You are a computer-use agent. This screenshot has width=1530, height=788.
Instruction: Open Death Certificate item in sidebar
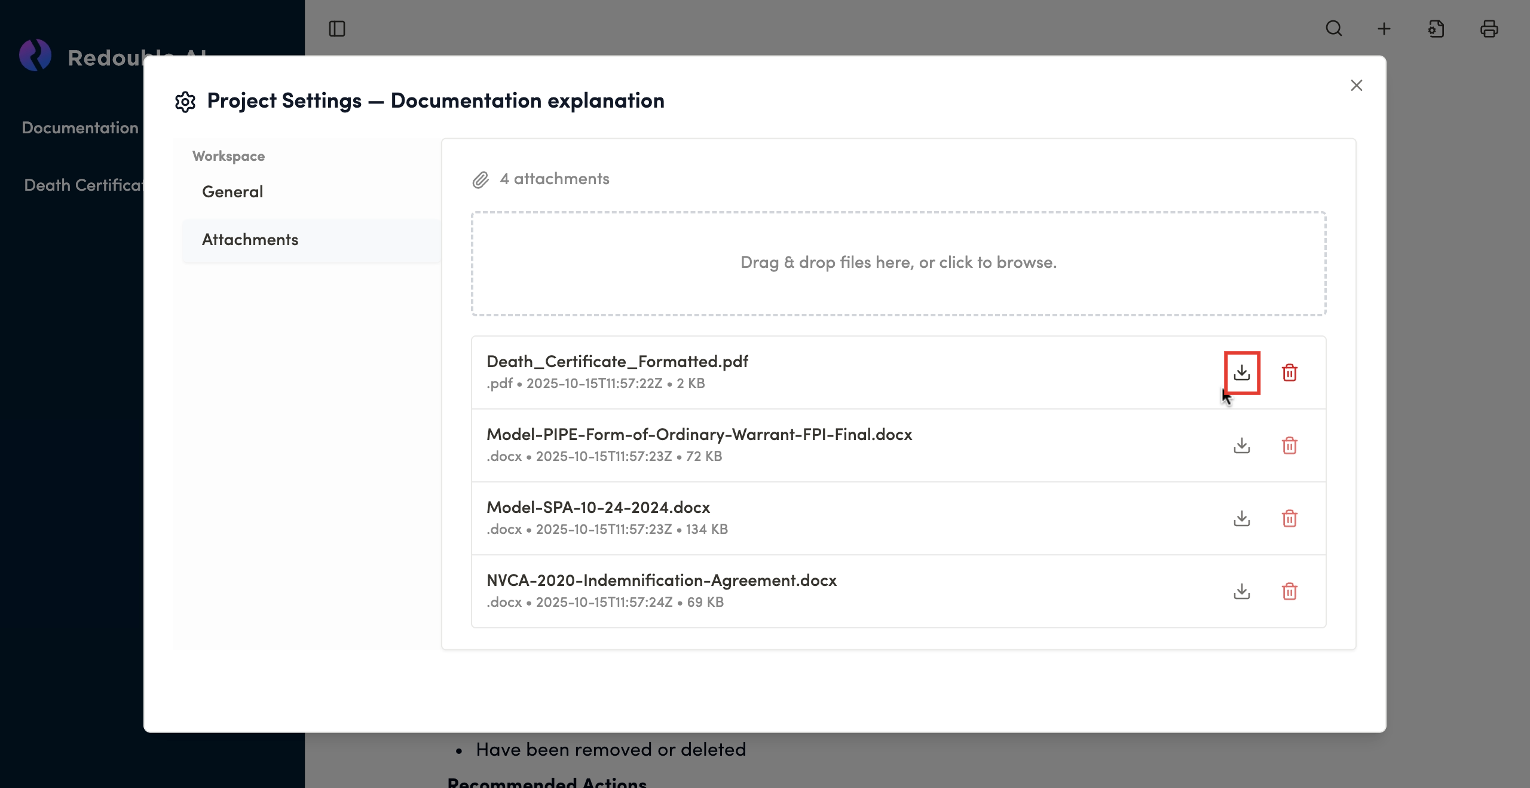(82, 185)
